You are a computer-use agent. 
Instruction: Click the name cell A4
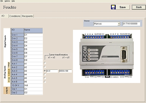point(33,75)
